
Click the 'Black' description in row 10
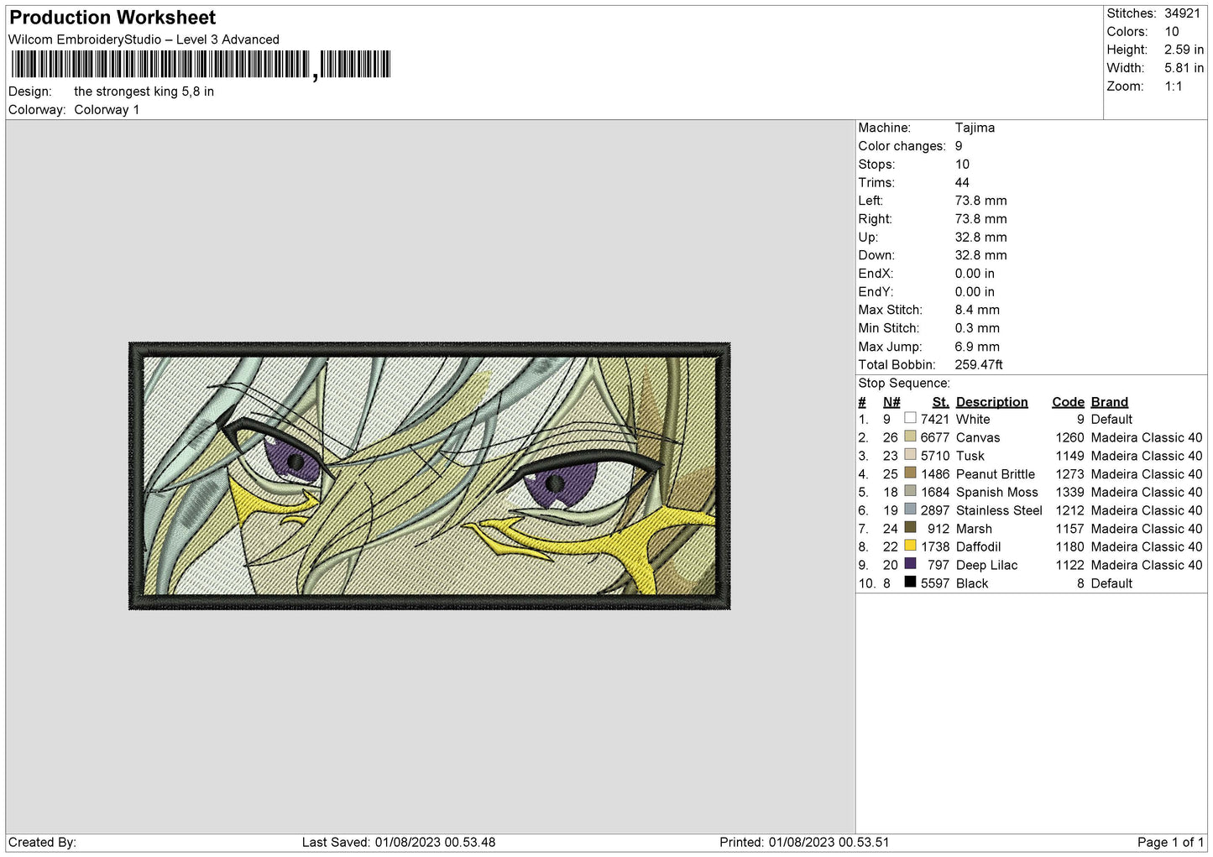click(972, 583)
